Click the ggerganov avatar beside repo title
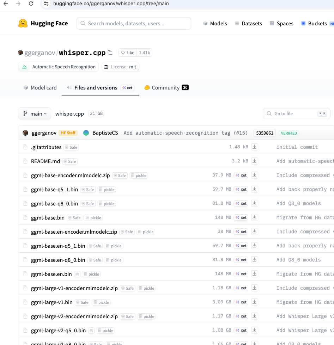This screenshot has height=345, width=334. [x=20, y=53]
